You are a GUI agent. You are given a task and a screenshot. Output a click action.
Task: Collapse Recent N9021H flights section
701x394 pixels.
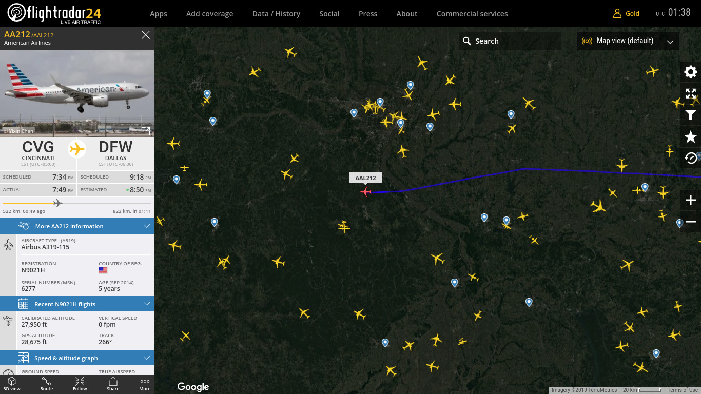point(77,304)
